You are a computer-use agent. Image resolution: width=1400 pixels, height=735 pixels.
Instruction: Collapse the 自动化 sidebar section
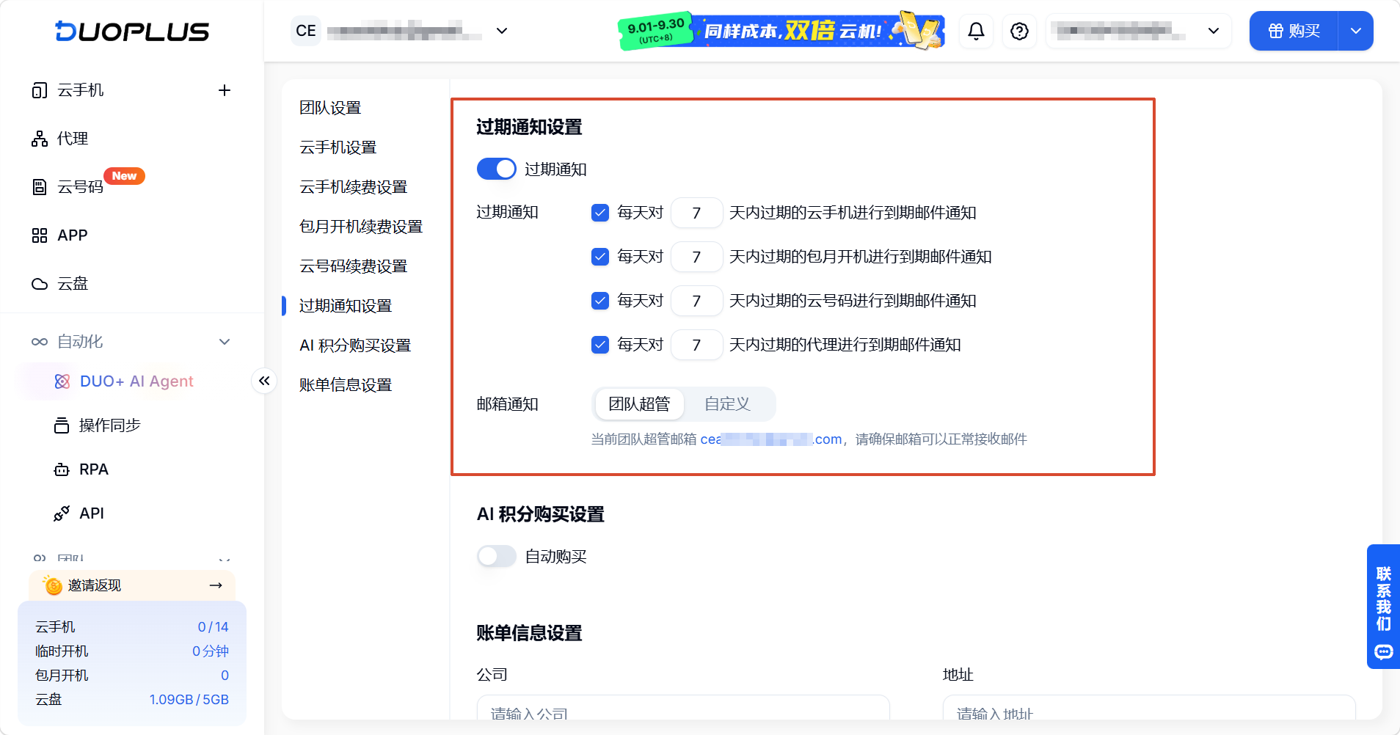click(x=225, y=342)
